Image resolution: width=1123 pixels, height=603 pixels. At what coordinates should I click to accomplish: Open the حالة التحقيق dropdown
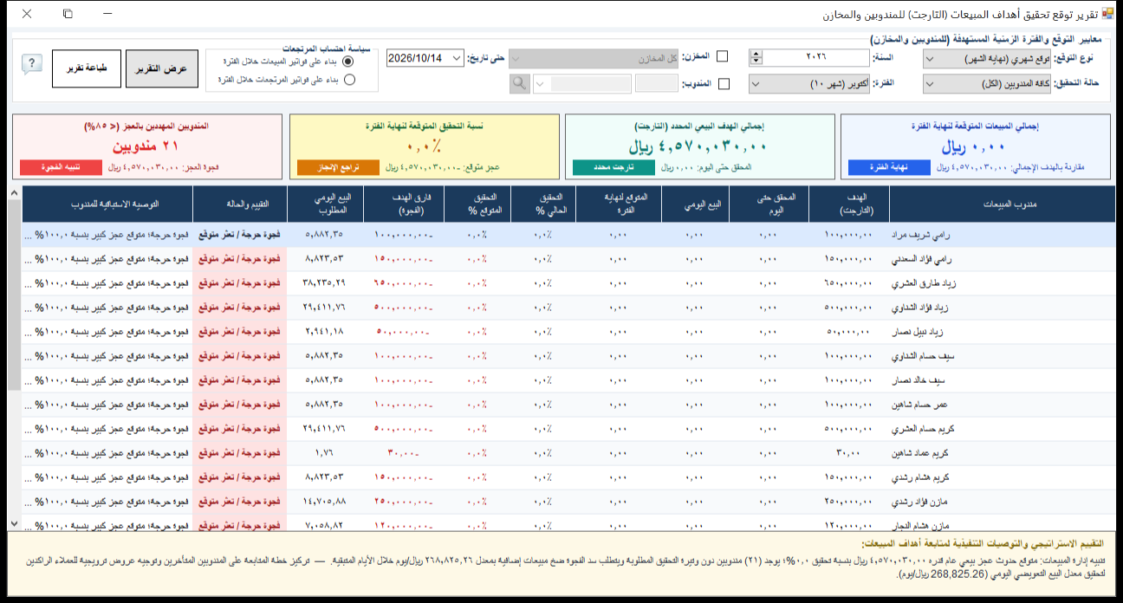coord(987,84)
